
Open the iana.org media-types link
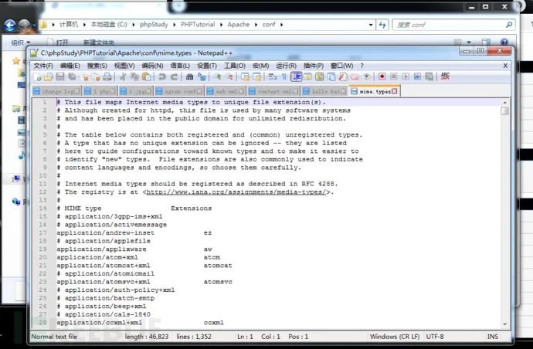(236, 192)
